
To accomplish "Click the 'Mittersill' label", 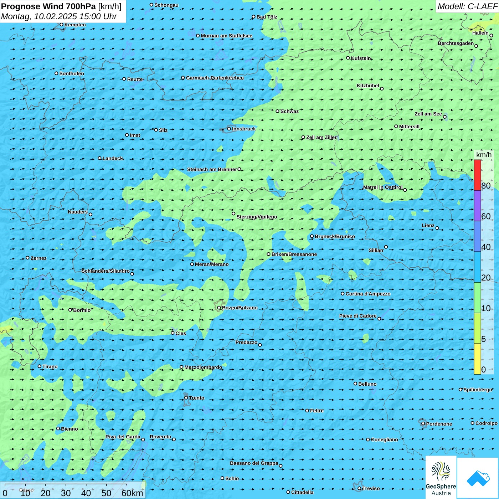I will pos(409,127).
